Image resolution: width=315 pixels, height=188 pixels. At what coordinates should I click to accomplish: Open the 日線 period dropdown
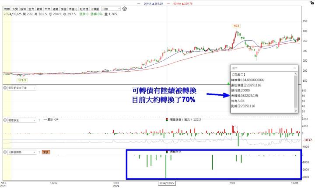click(x=111, y=9)
